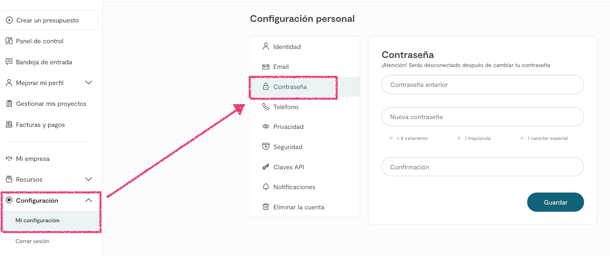Click the Mi empresa scales icon

pos(9,159)
